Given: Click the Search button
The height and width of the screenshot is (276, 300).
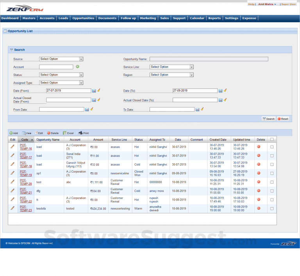Looking at the screenshot, I should pyautogui.click(x=268, y=119).
